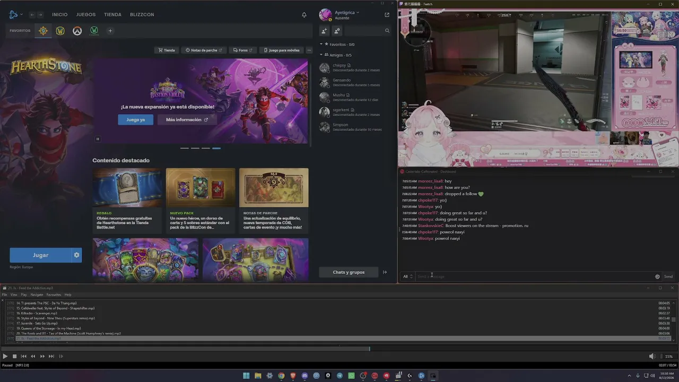Open the Help menu in music player
The width and height of the screenshot is (679, 382).
(68, 295)
